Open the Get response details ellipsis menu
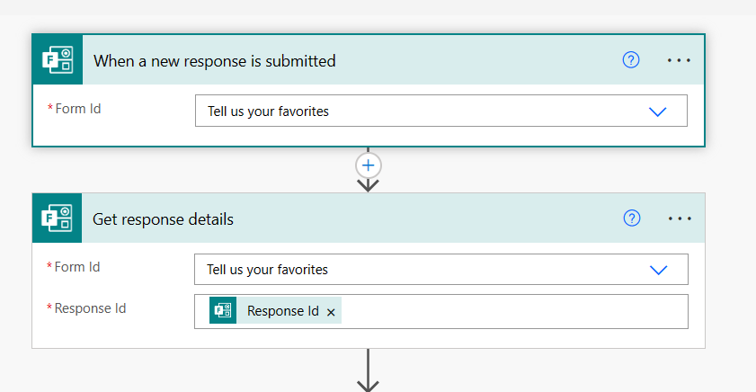 [680, 218]
